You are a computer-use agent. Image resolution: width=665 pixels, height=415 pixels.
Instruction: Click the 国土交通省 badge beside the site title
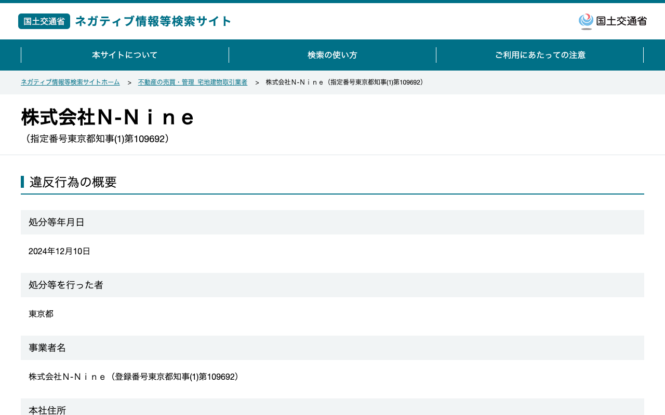click(44, 21)
